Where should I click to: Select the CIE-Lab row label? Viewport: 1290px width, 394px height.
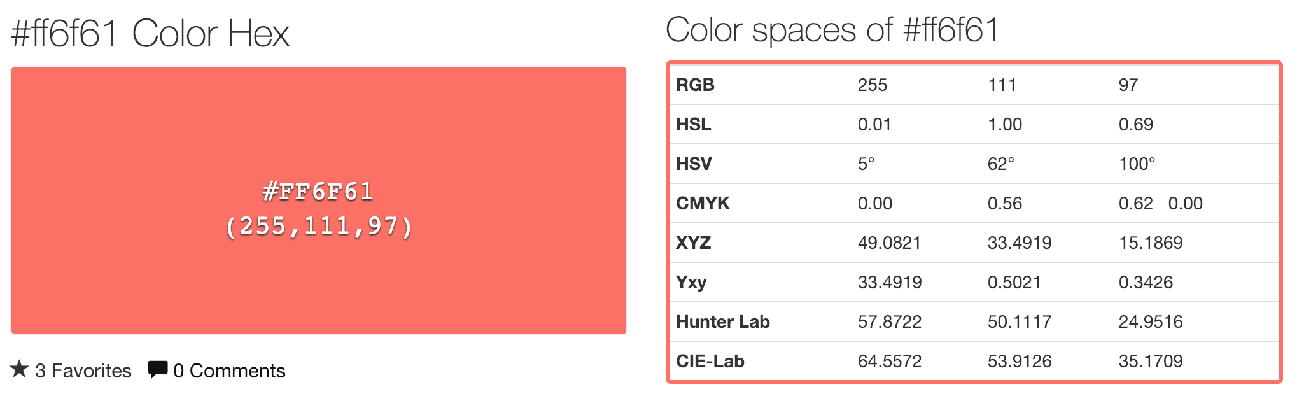tap(709, 361)
